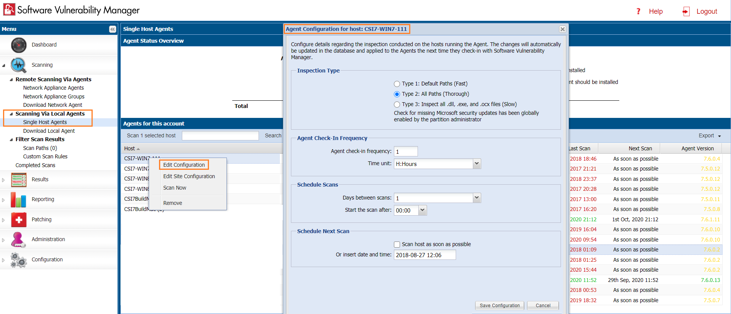
Task: Click the insert date and time field
Action: 425,255
